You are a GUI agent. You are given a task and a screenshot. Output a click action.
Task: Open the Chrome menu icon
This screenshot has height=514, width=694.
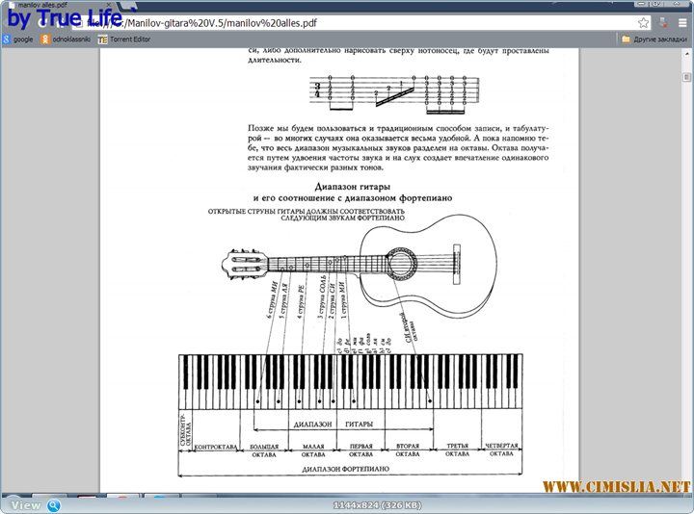(x=681, y=22)
